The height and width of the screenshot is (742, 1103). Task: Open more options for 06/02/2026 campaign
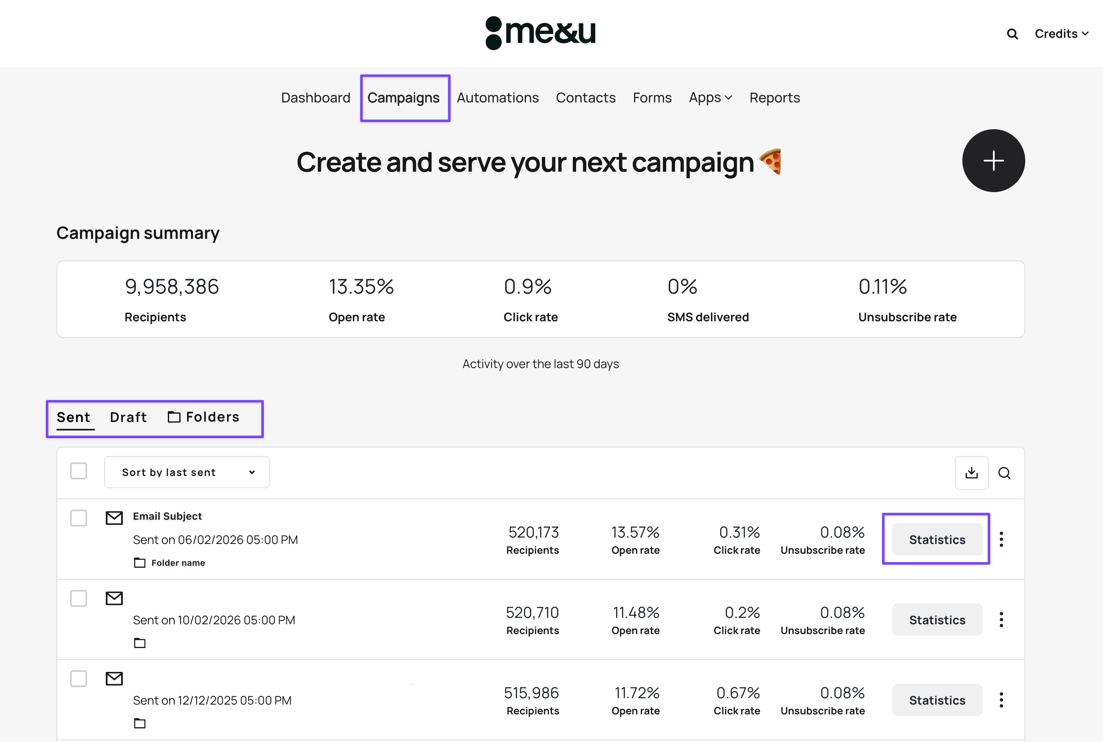(1001, 539)
